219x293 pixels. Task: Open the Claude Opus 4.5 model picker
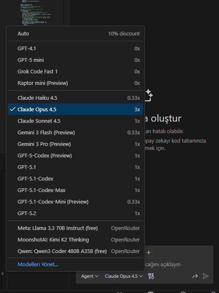pyautogui.click(x=124, y=276)
